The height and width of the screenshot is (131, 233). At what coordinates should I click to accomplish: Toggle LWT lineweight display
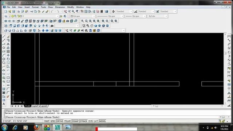[96, 121]
